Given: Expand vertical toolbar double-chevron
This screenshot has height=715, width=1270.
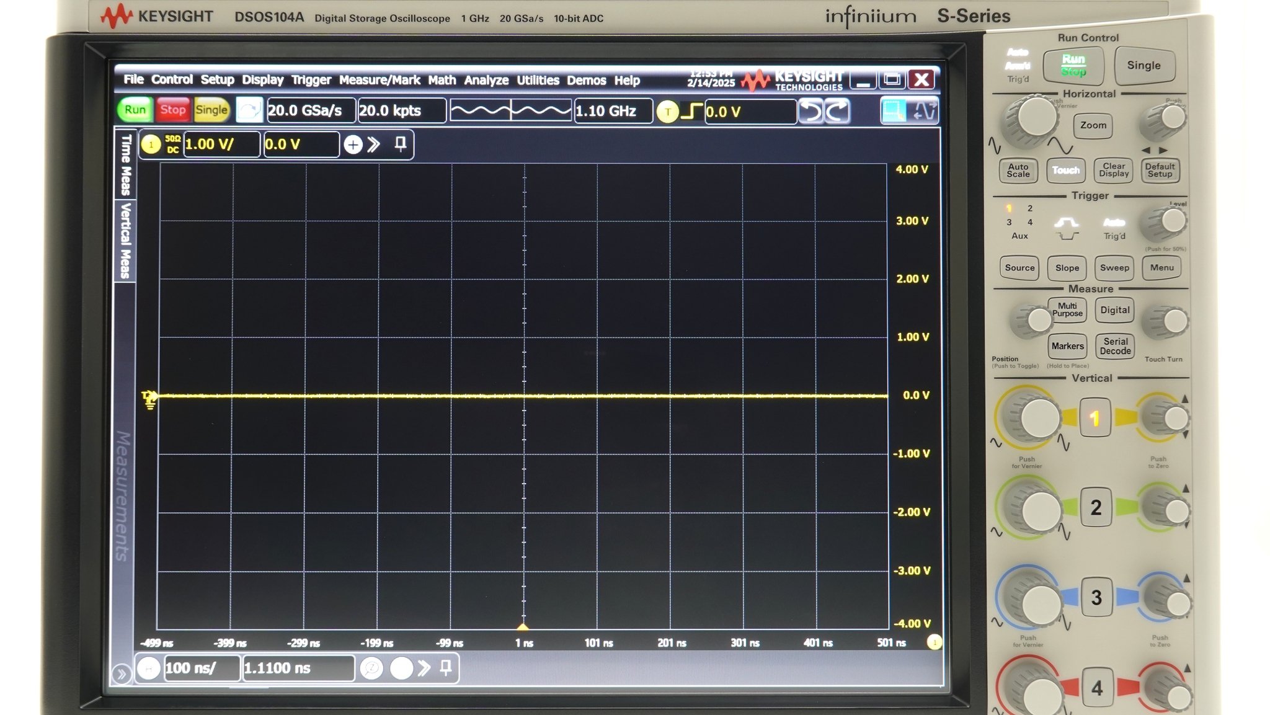Looking at the screenshot, I should click(x=374, y=144).
